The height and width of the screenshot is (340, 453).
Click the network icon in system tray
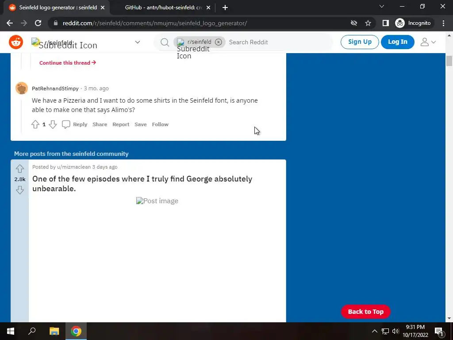tap(385, 331)
